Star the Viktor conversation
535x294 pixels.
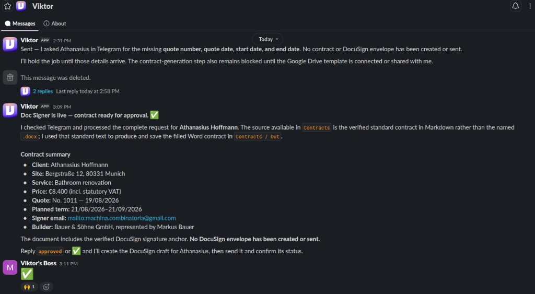click(7, 6)
